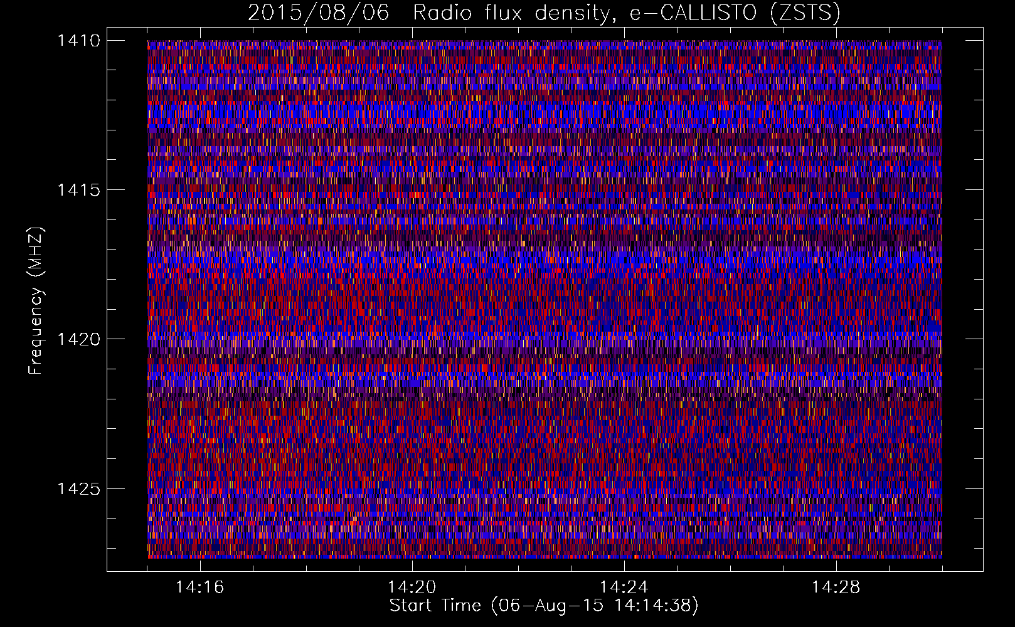
Task: Click the 14:28 time tick label
Action: [x=836, y=587]
